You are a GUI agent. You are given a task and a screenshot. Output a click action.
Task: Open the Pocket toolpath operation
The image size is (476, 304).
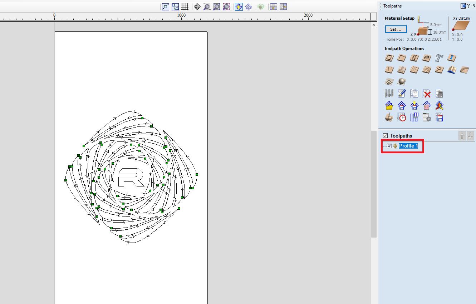click(402, 58)
